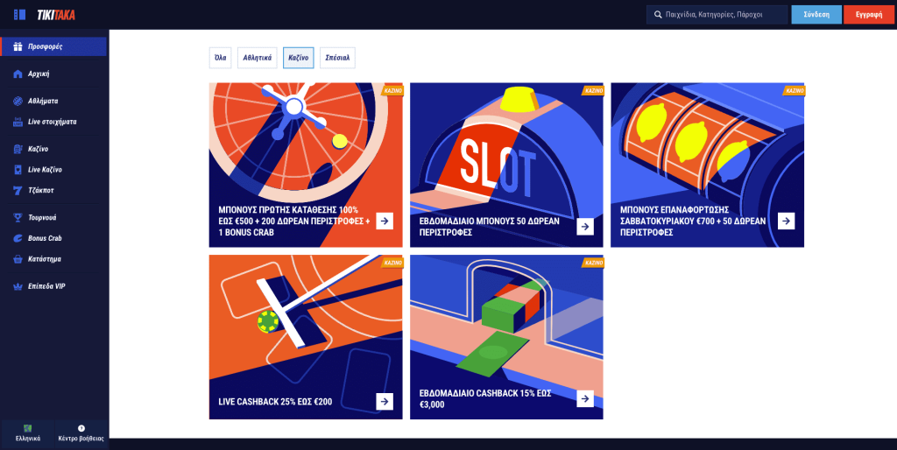Click the Αρχική house icon
The height and width of the screenshot is (450, 897).
pyautogui.click(x=18, y=74)
